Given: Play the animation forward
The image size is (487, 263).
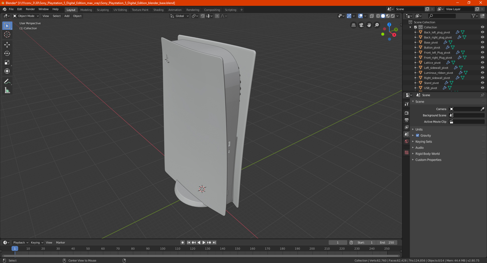Looking at the screenshot, I should tap(204, 243).
